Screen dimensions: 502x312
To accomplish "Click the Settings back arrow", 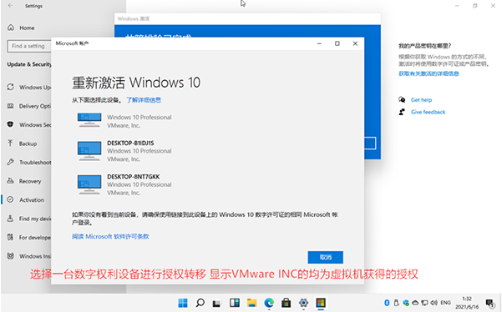I will point(10,6).
